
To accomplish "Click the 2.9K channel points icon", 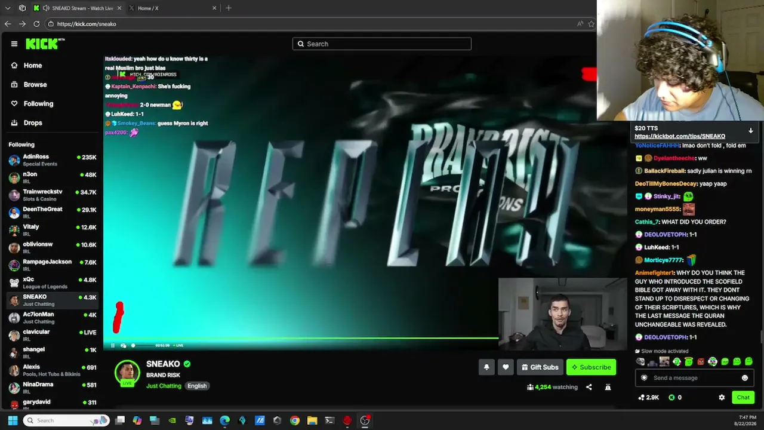I will coord(642,397).
